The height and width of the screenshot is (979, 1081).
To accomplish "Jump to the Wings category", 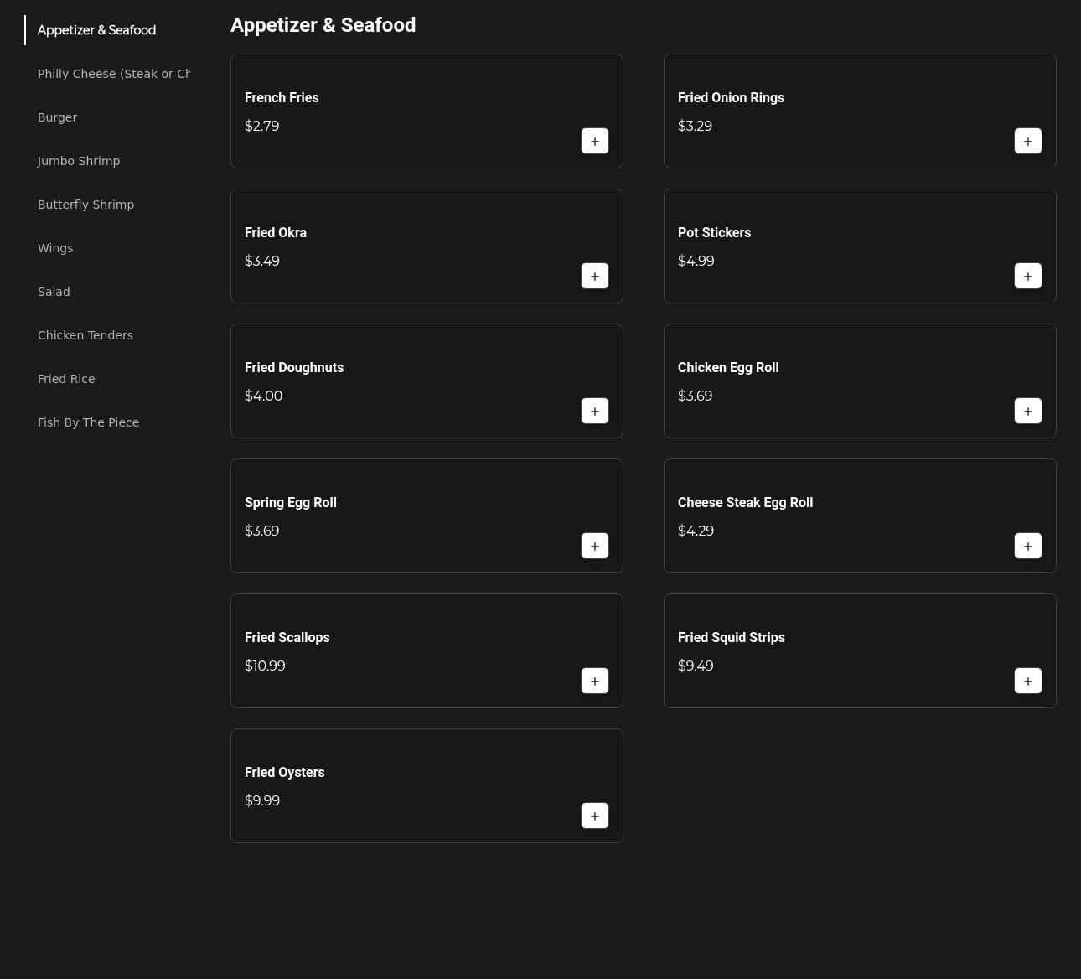I will click(x=55, y=248).
